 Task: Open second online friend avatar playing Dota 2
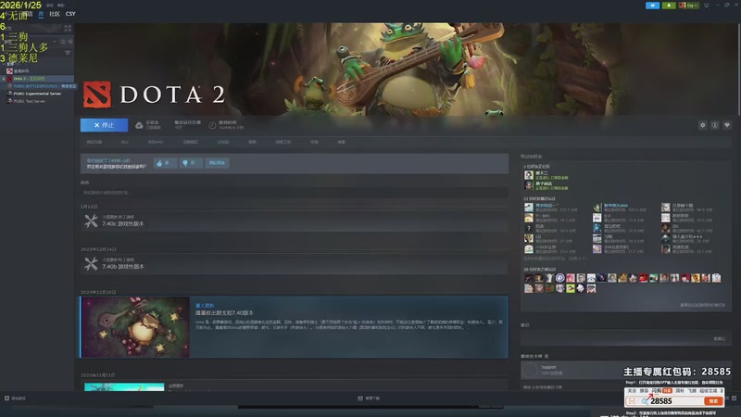tap(528, 185)
